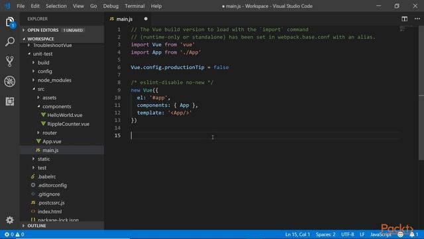Open the Debug view icon
This screenshot has width=424, height=239.
click(10, 81)
